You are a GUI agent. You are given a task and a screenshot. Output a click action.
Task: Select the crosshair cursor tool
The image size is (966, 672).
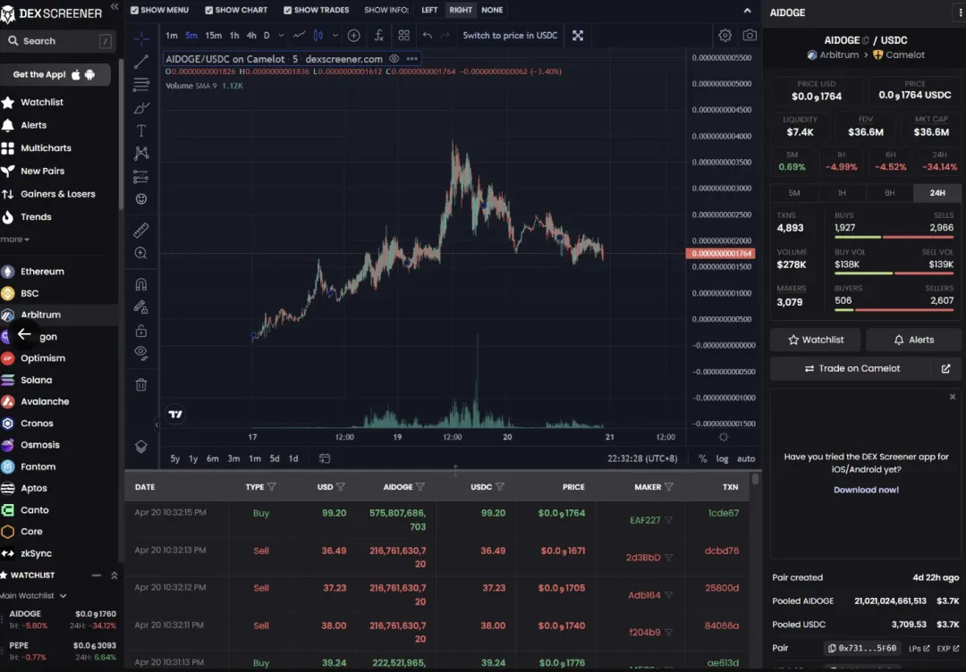click(x=141, y=38)
